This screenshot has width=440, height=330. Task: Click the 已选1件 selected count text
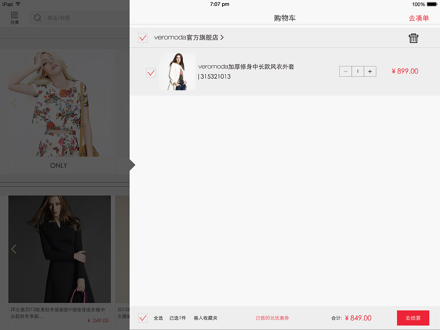tap(178, 318)
